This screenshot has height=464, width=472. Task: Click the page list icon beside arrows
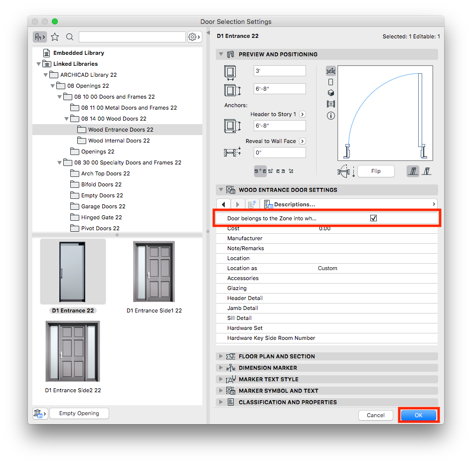click(x=252, y=204)
